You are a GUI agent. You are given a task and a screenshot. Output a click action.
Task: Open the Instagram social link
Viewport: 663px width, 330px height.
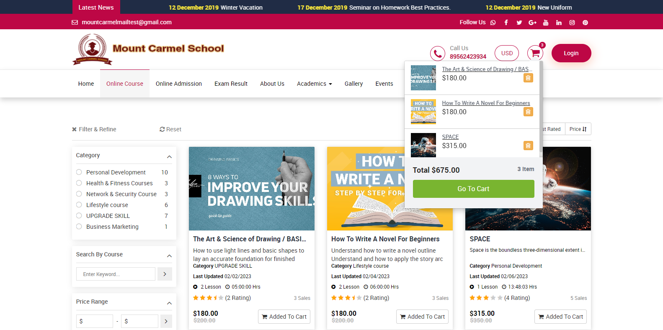[x=572, y=23]
